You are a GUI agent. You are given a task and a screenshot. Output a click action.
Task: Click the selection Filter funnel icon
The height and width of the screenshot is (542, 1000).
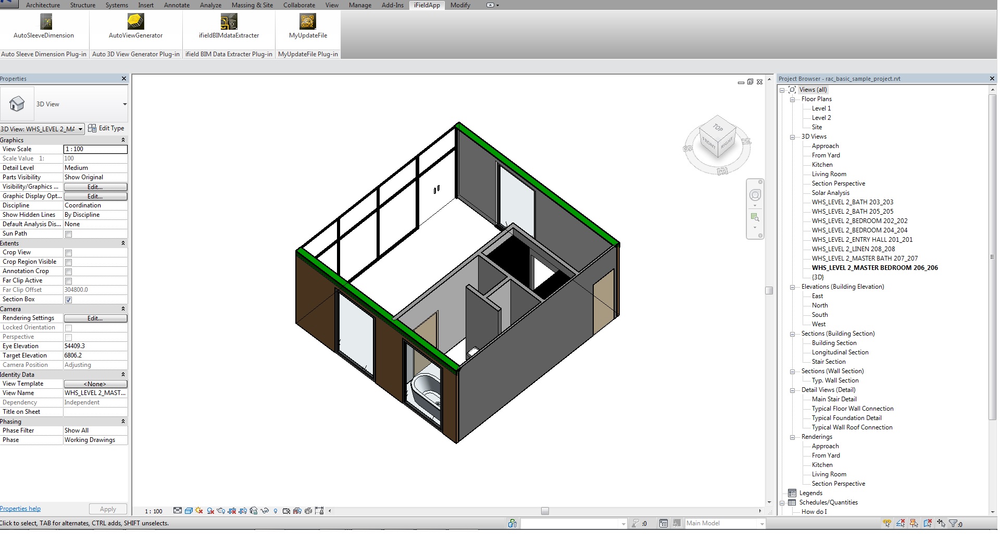tap(954, 523)
